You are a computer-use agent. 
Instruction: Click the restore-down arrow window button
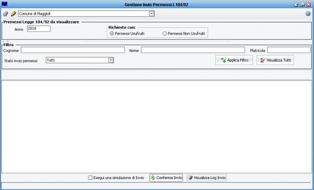coord(296,4)
